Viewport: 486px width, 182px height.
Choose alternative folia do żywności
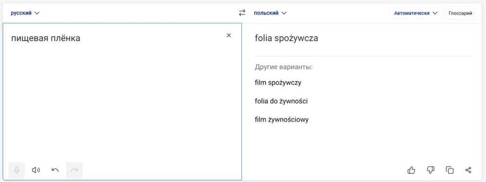click(x=281, y=101)
